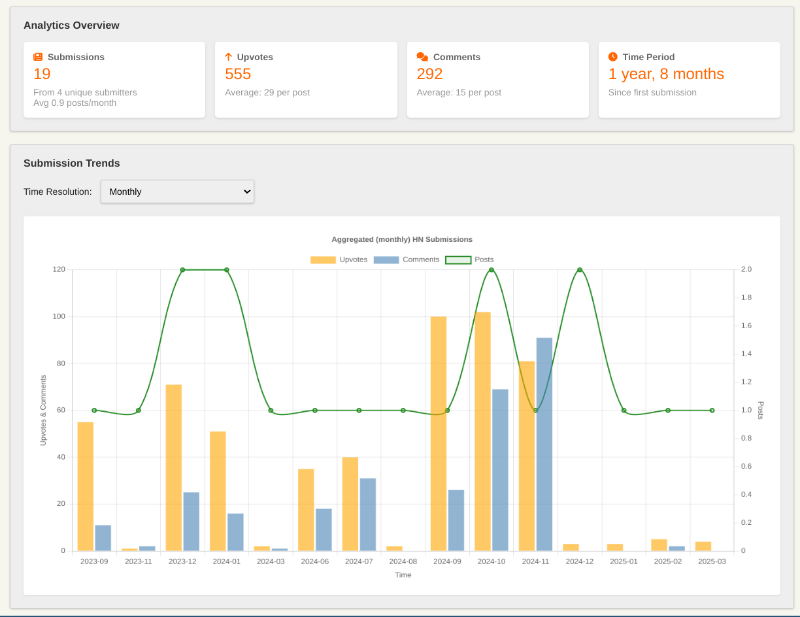Click the 2024-07 comments bar
The width and height of the screenshot is (800, 617).
[x=368, y=514]
